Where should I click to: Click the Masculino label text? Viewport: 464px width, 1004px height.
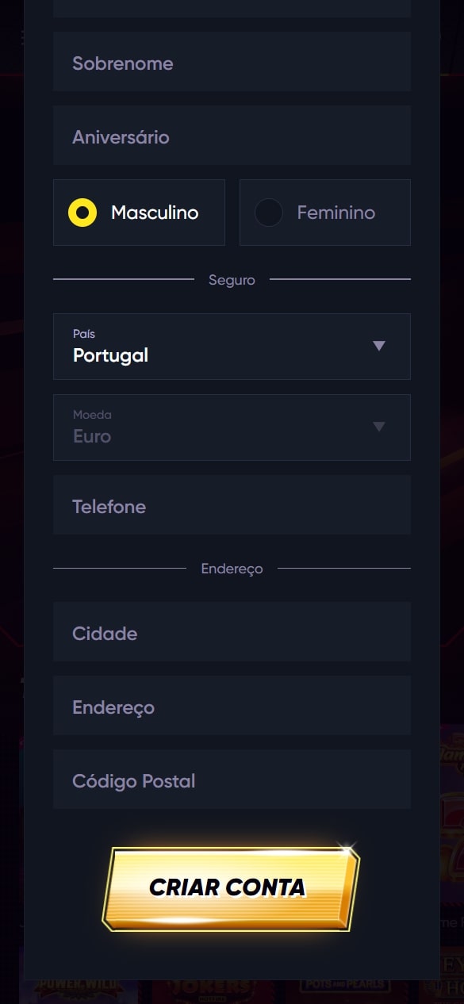click(x=155, y=213)
